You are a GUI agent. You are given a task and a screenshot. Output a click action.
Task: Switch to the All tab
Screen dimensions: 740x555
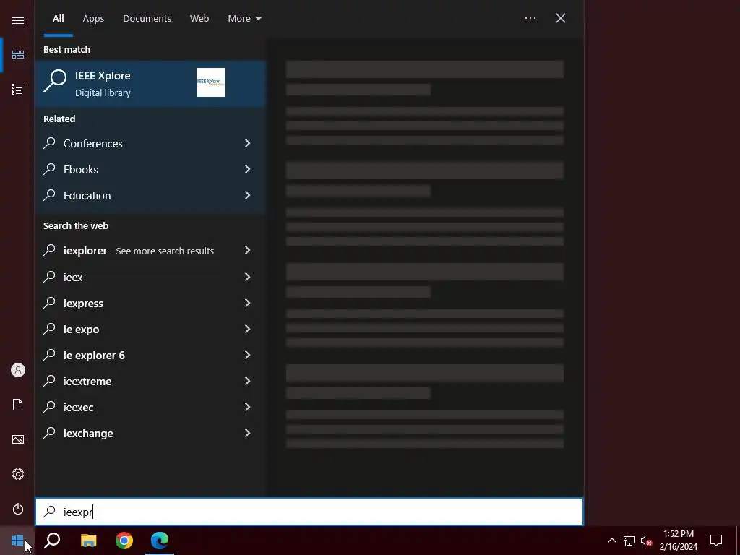(58, 18)
